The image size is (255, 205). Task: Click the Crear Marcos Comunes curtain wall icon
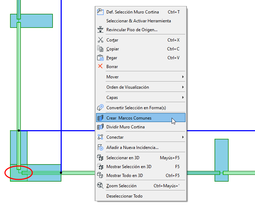coord(100,118)
